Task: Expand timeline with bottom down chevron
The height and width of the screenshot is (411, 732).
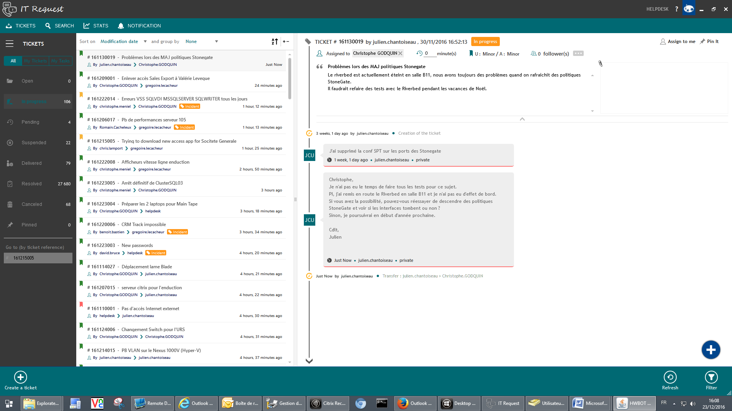Action: pyautogui.click(x=309, y=361)
